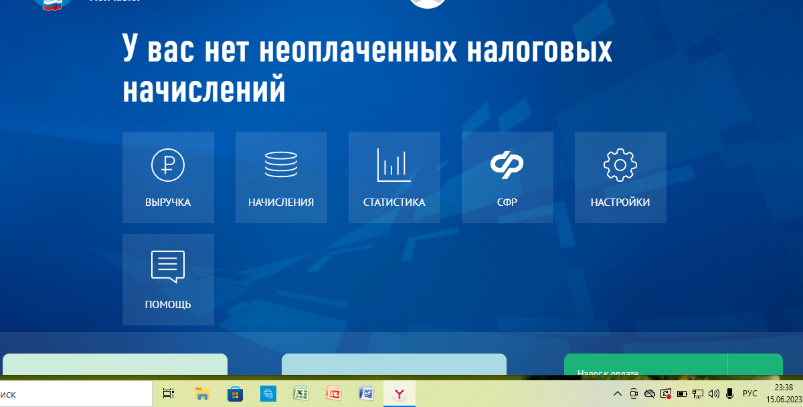This screenshot has height=407, width=803.
Task: Open PowerPoint from taskbar
Action: click(x=333, y=394)
